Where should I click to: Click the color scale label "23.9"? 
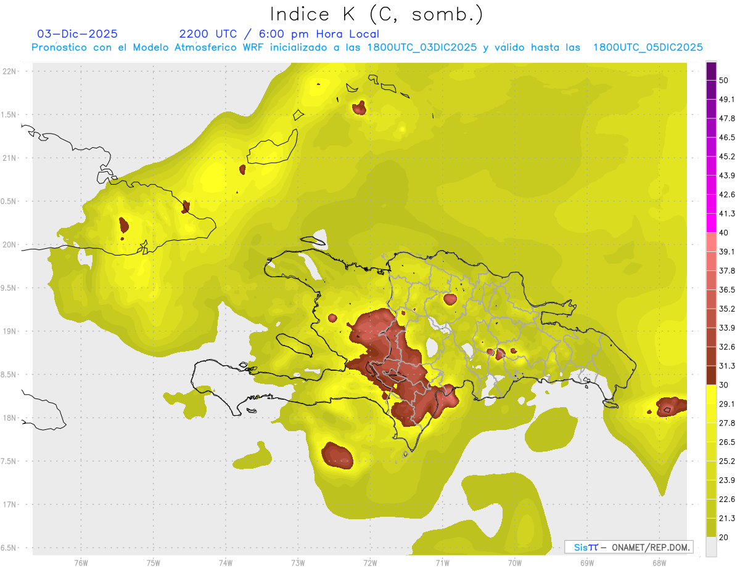tap(727, 480)
